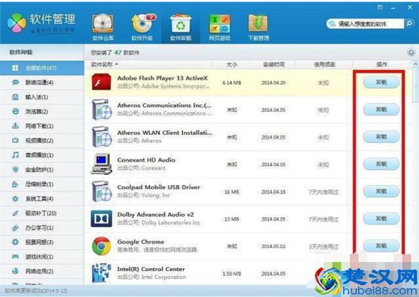
Task: Click the Dolby Advanced Audio icon
Action: [x=101, y=218]
